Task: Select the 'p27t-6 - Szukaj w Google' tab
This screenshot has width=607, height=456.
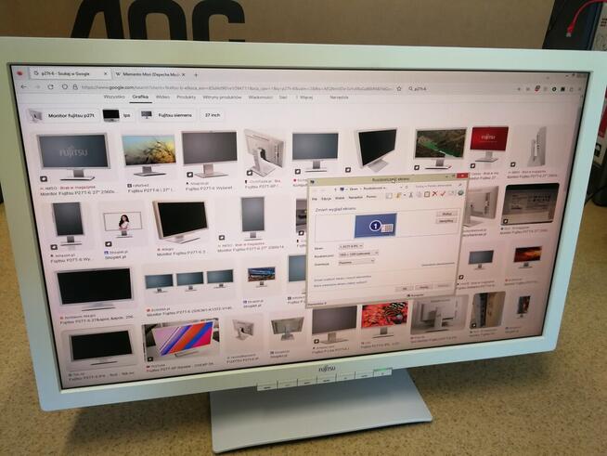Action: coord(71,73)
